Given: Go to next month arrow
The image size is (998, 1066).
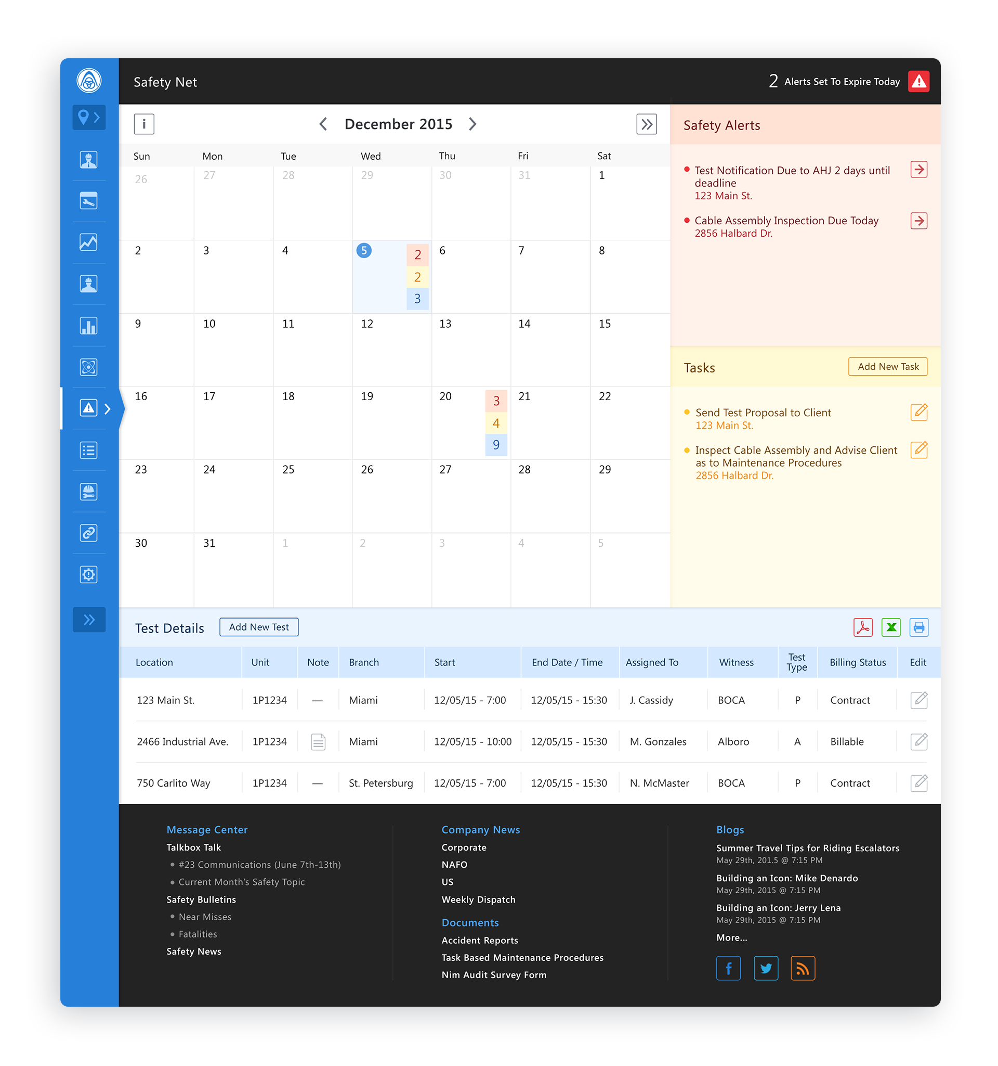Looking at the screenshot, I should coord(472,124).
